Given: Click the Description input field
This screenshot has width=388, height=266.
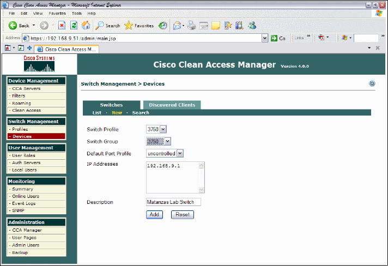Looking at the screenshot, I should point(173,202).
